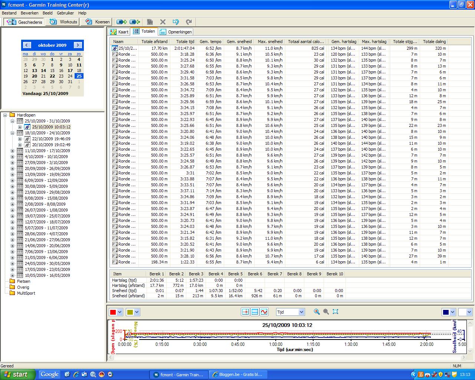Open the Windows start menu
Image resolution: width=475 pixels, height=380 pixels.
(x=18, y=374)
